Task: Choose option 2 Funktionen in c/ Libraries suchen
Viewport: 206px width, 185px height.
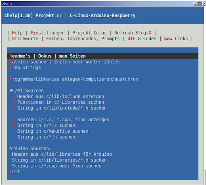Action: [58, 102]
